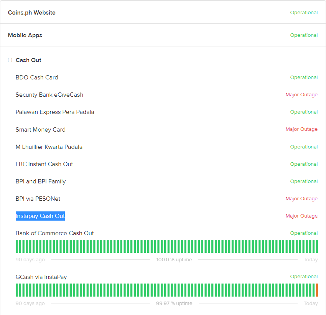
Task: Collapse the Cash Out group
Action: pos(10,60)
